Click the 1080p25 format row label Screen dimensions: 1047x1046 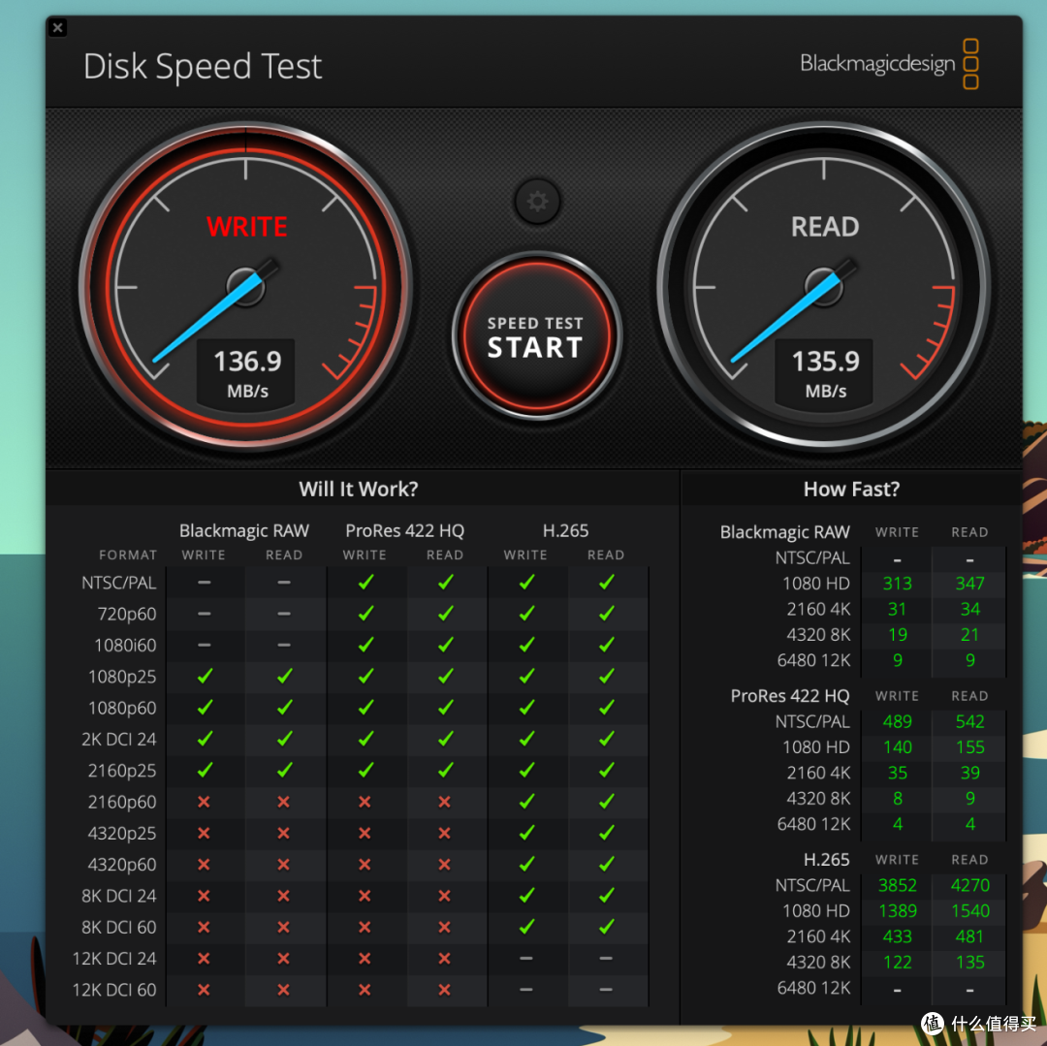point(121,677)
